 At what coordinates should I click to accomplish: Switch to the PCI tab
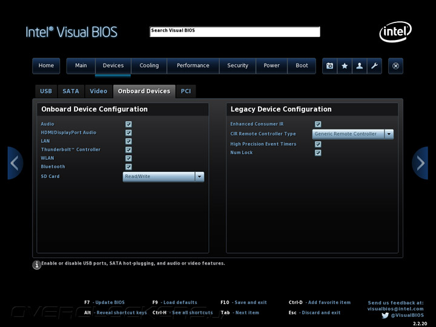(186, 91)
